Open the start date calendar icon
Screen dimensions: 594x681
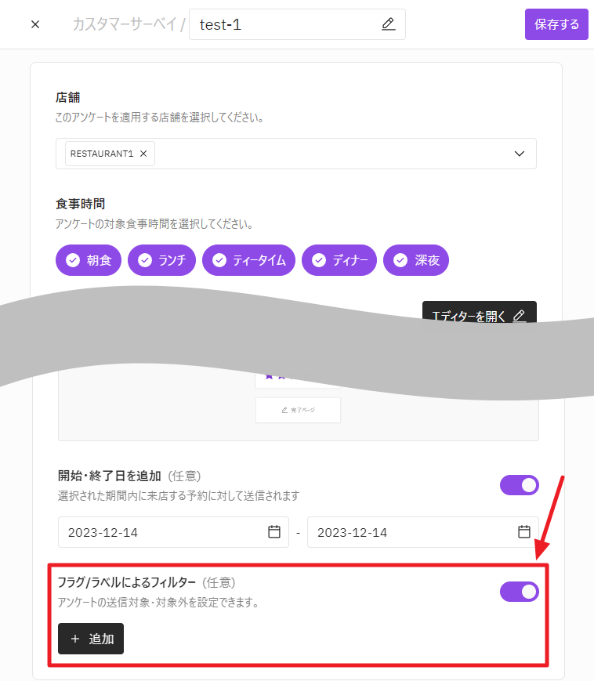[x=274, y=531]
